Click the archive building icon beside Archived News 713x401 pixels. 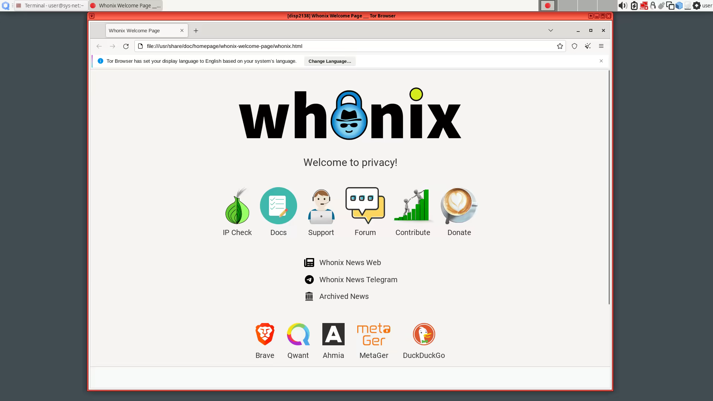309,296
